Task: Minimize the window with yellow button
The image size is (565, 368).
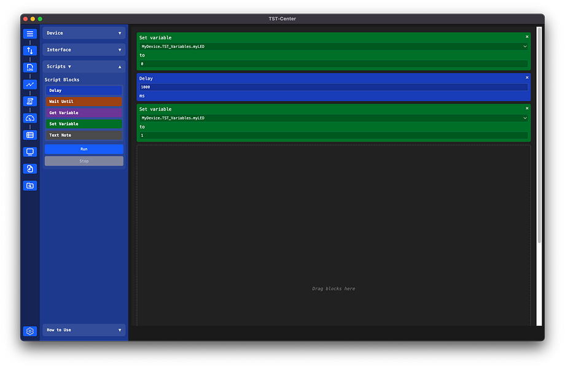Action: pos(33,18)
